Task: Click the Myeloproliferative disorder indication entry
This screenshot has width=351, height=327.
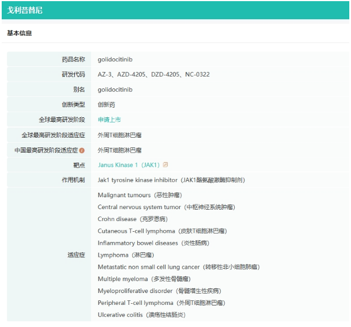Action: 159,291
